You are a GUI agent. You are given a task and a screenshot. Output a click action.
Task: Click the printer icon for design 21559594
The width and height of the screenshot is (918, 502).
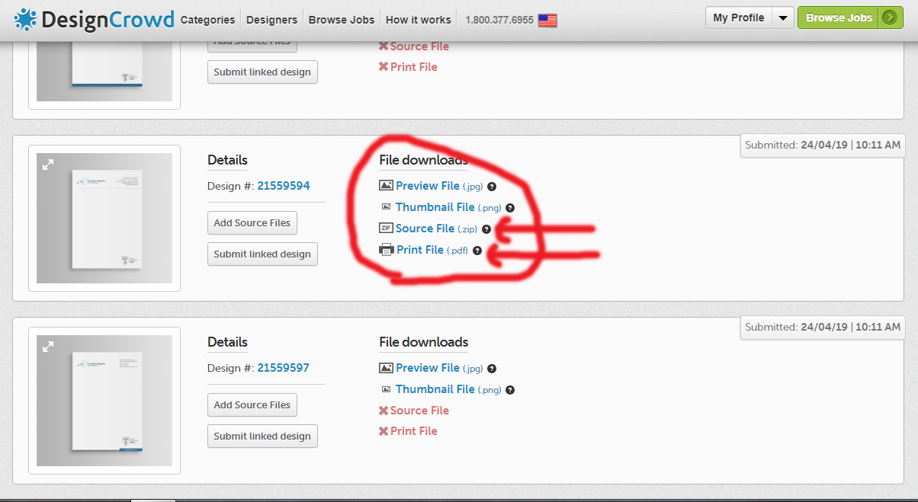(x=387, y=249)
